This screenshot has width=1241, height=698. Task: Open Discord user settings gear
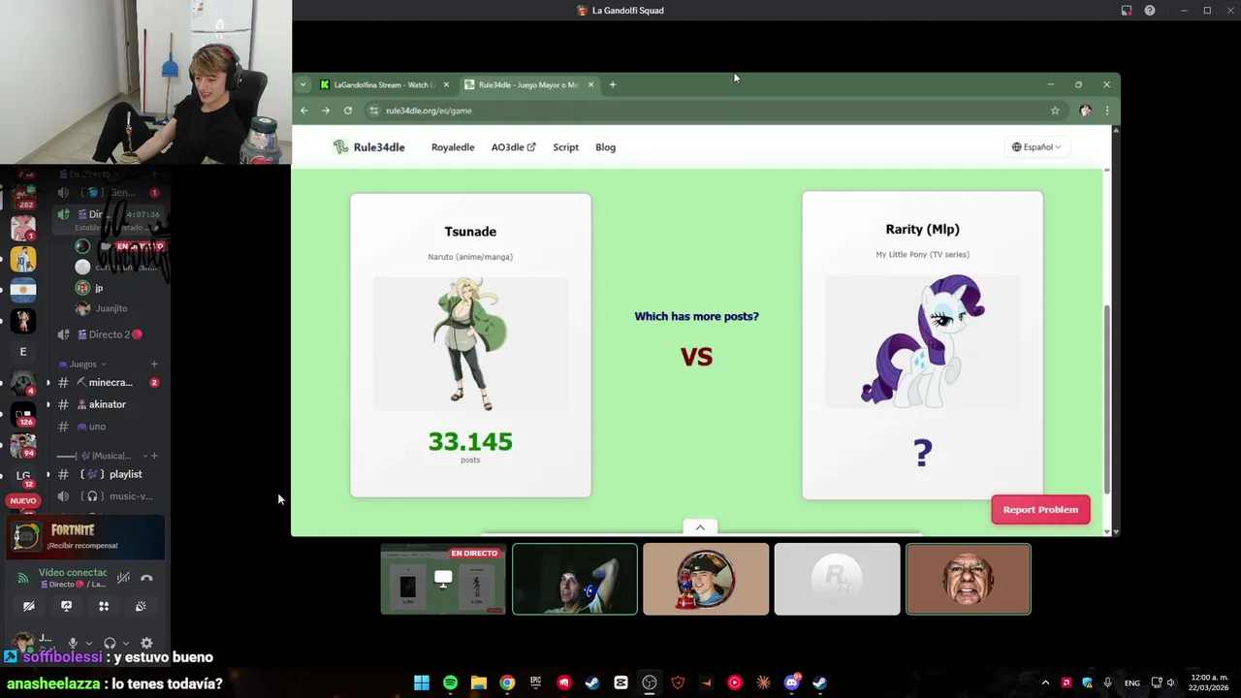(146, 643)
